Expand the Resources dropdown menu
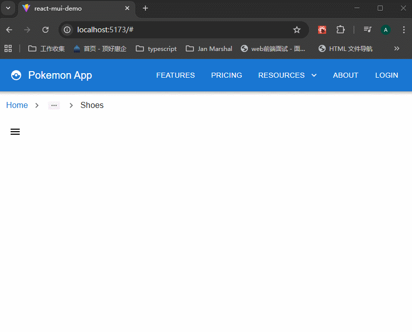The width and height of the screenshot is (412, 332). (287, 75)
